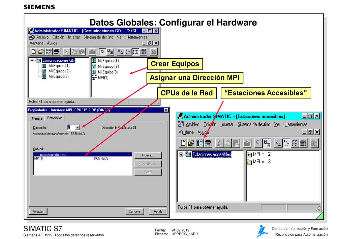Switch to the General tab

37,118
